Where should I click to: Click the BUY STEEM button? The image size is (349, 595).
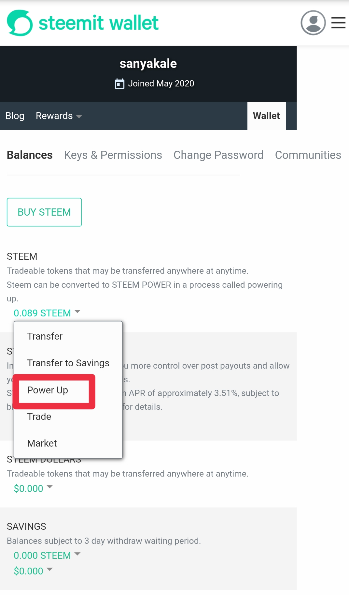coord(44,212)
